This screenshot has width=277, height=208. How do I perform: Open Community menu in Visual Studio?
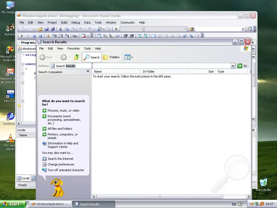pyautogui.click(x=128, y=22)
